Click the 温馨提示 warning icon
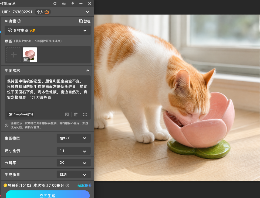 7,125
